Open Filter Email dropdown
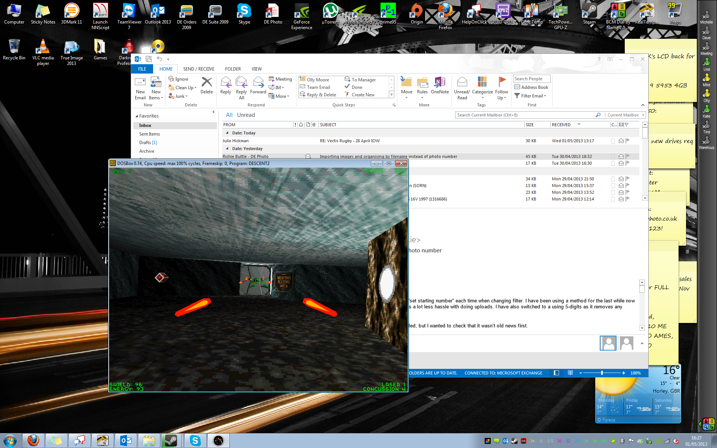The image size is (717, 448). click(530, 96)
